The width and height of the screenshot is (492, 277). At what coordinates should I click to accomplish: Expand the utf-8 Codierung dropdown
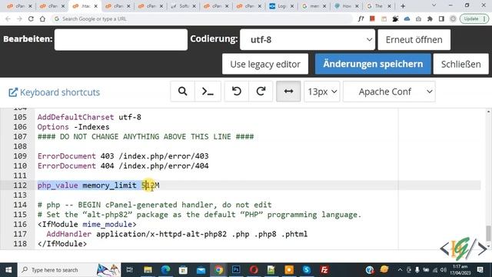(x=307, y=39)
